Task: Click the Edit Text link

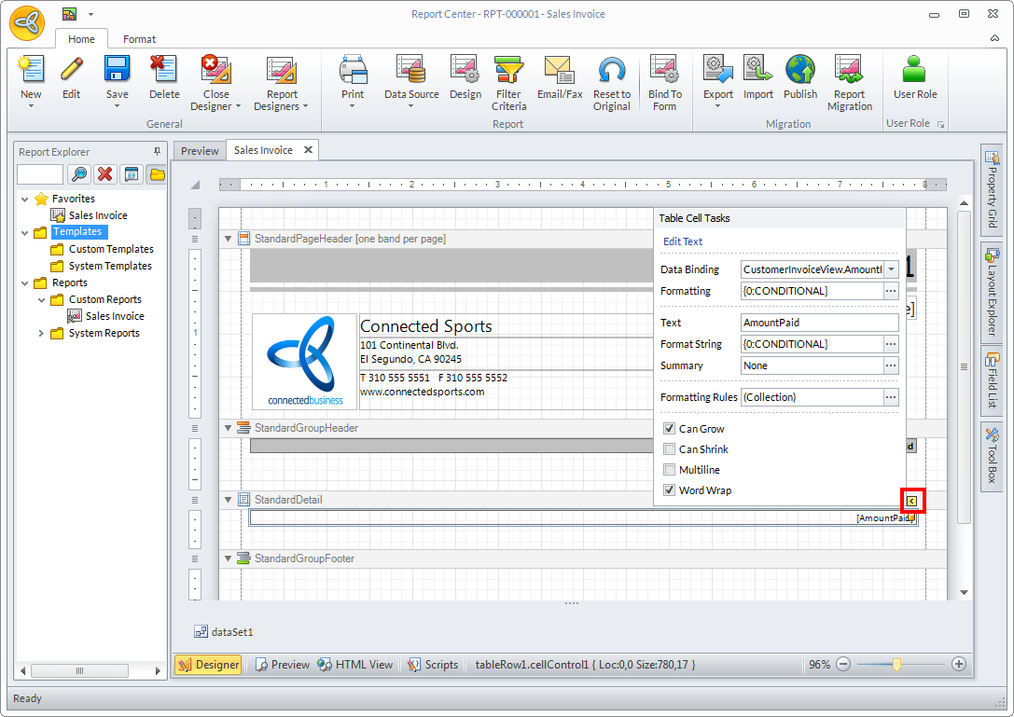Action: pos(683,241)
